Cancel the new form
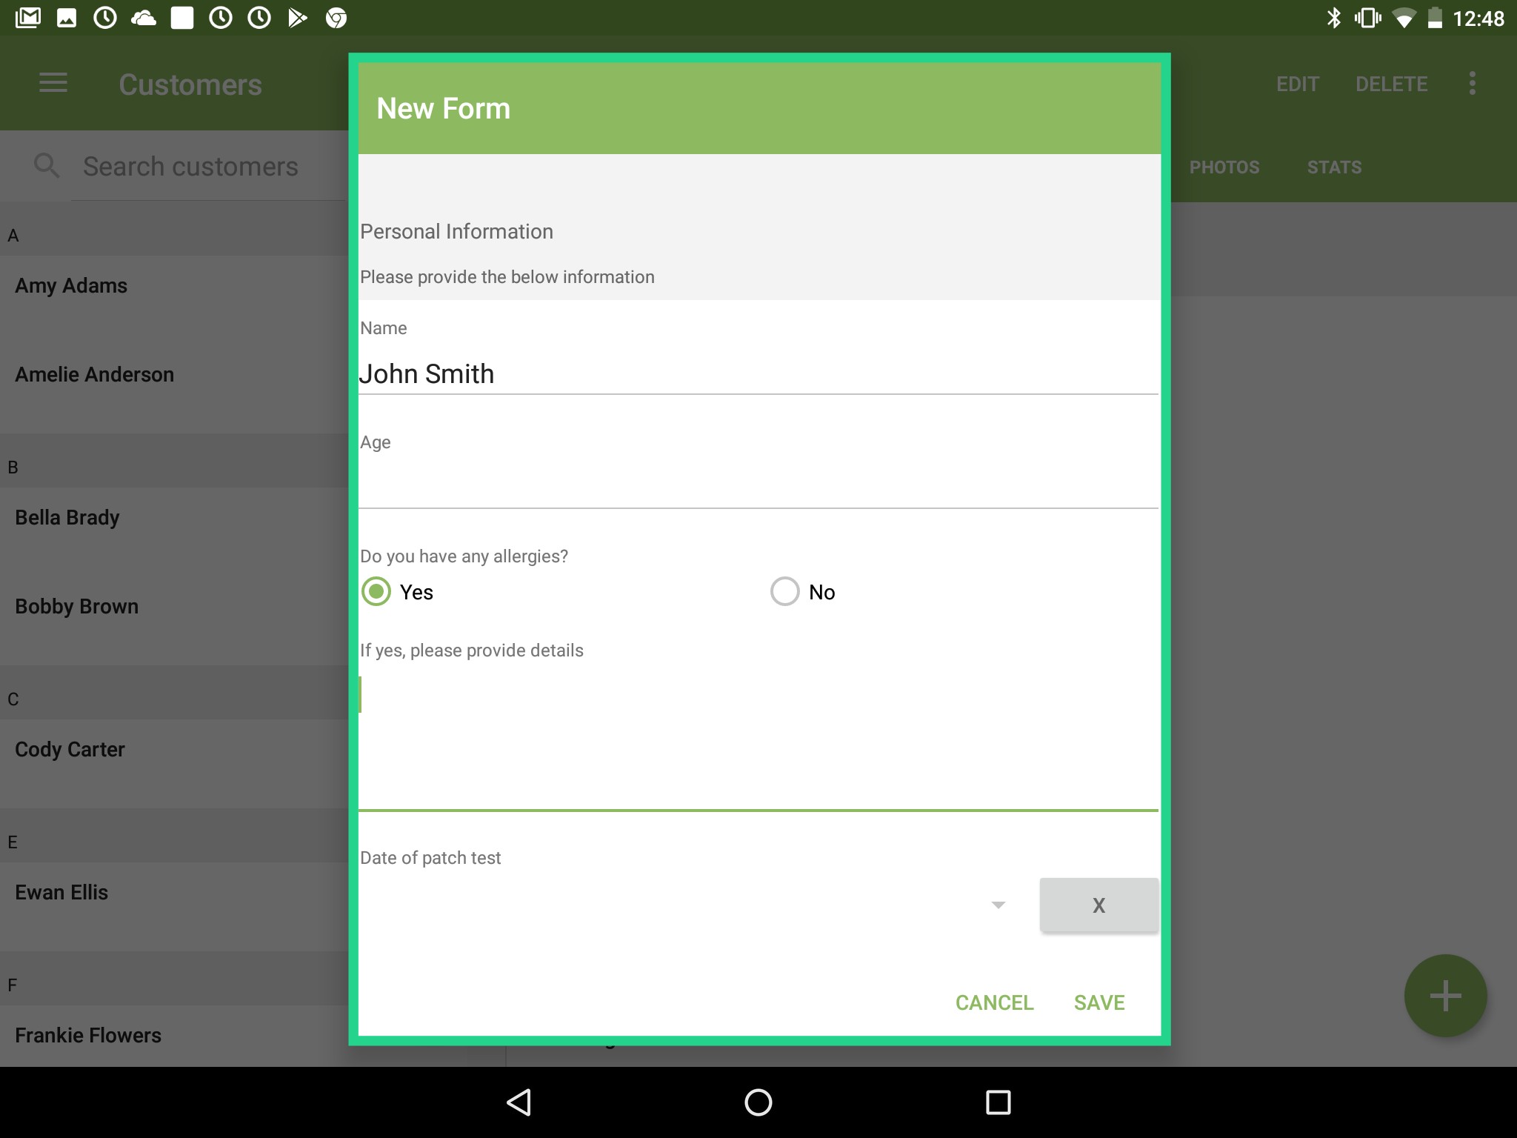This screenshot has width=1517, height=1138. click(994, 1002)
